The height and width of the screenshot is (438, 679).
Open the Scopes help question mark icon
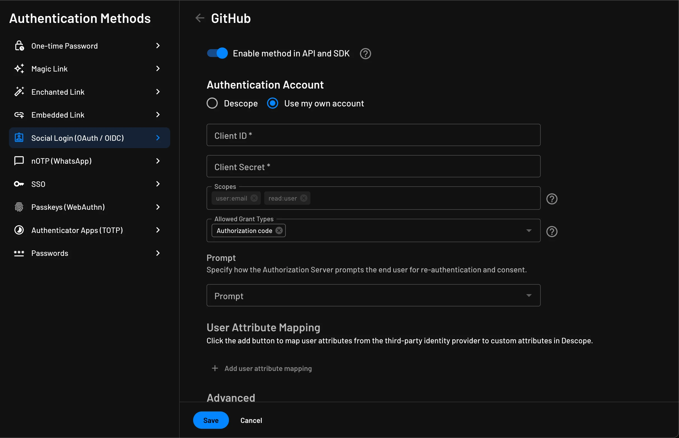point(552,199)
